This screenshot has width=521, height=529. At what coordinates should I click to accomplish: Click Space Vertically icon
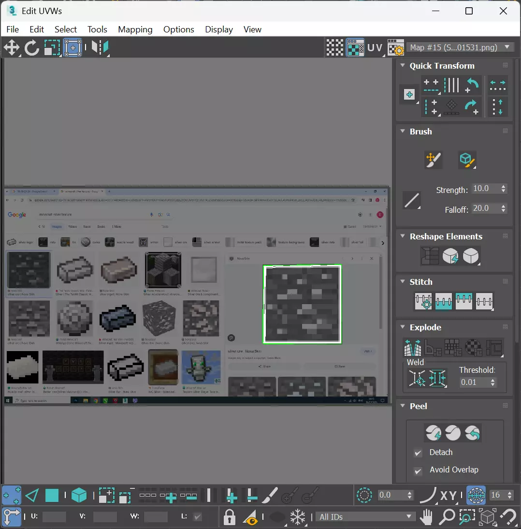click(x=497, y=107)
